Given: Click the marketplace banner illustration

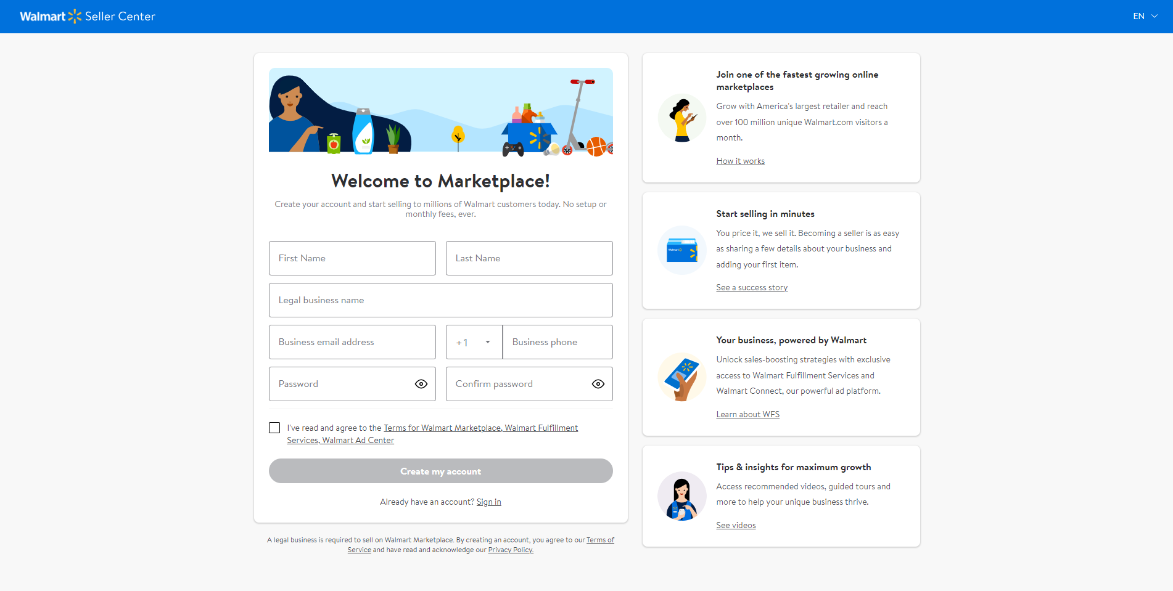Looking at the screenshot, I should (441, 112).
